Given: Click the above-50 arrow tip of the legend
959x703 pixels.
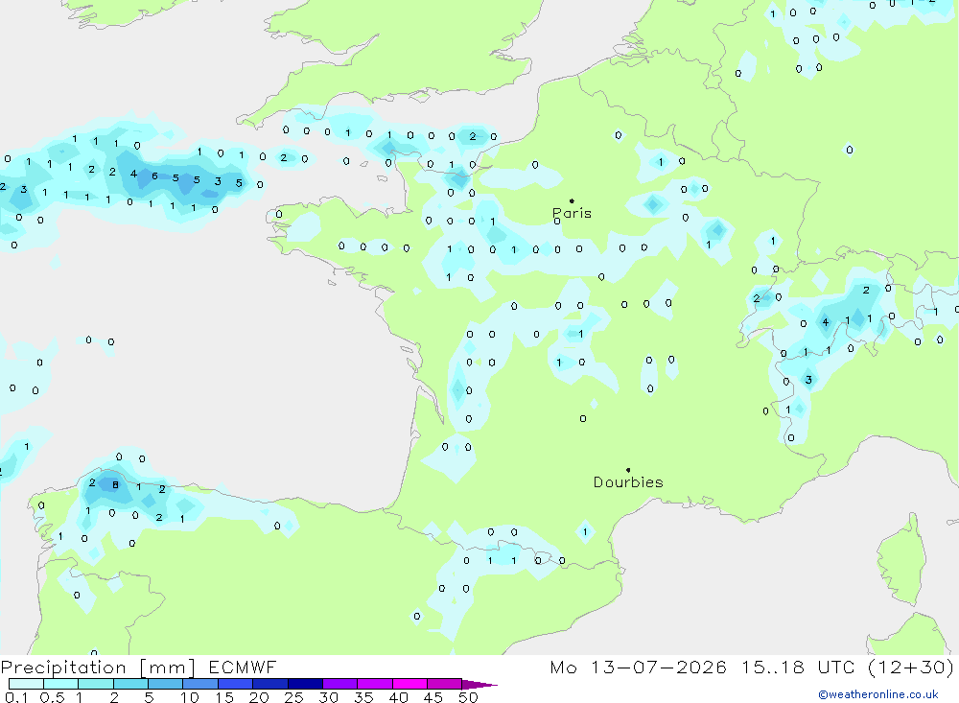Looking at the screenshot, I should (479, 684).
